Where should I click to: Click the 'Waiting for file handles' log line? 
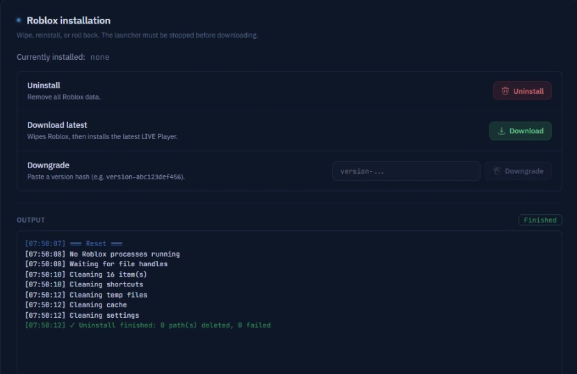96,264
